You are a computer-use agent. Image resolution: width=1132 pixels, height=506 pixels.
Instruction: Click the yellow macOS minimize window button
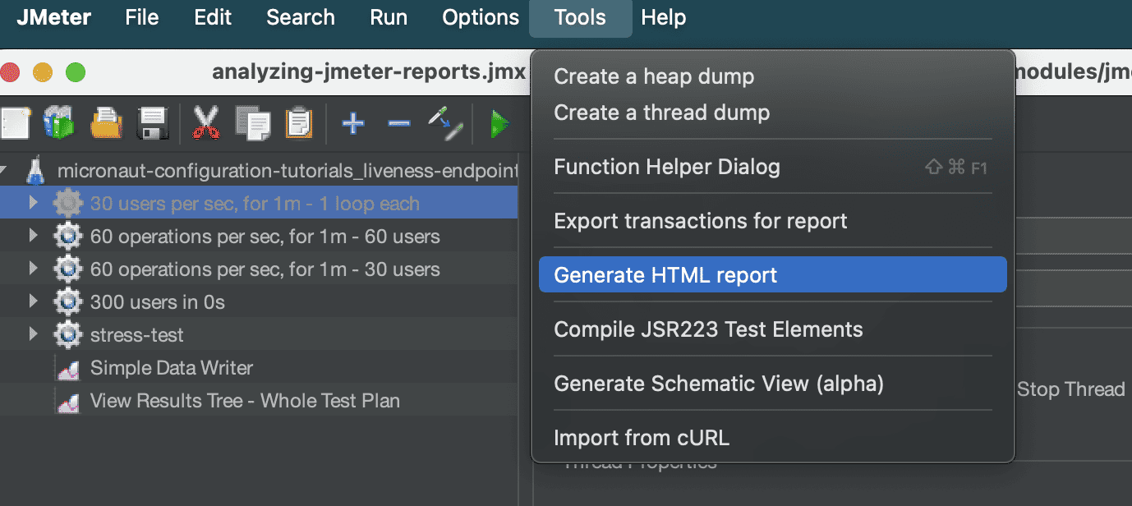(x=43, y=72)
